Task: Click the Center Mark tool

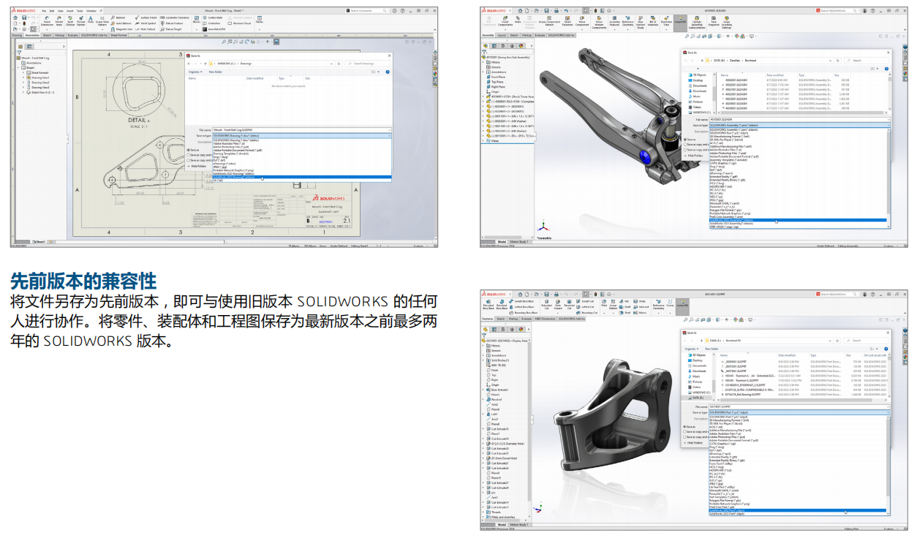Action: [212, 18]
